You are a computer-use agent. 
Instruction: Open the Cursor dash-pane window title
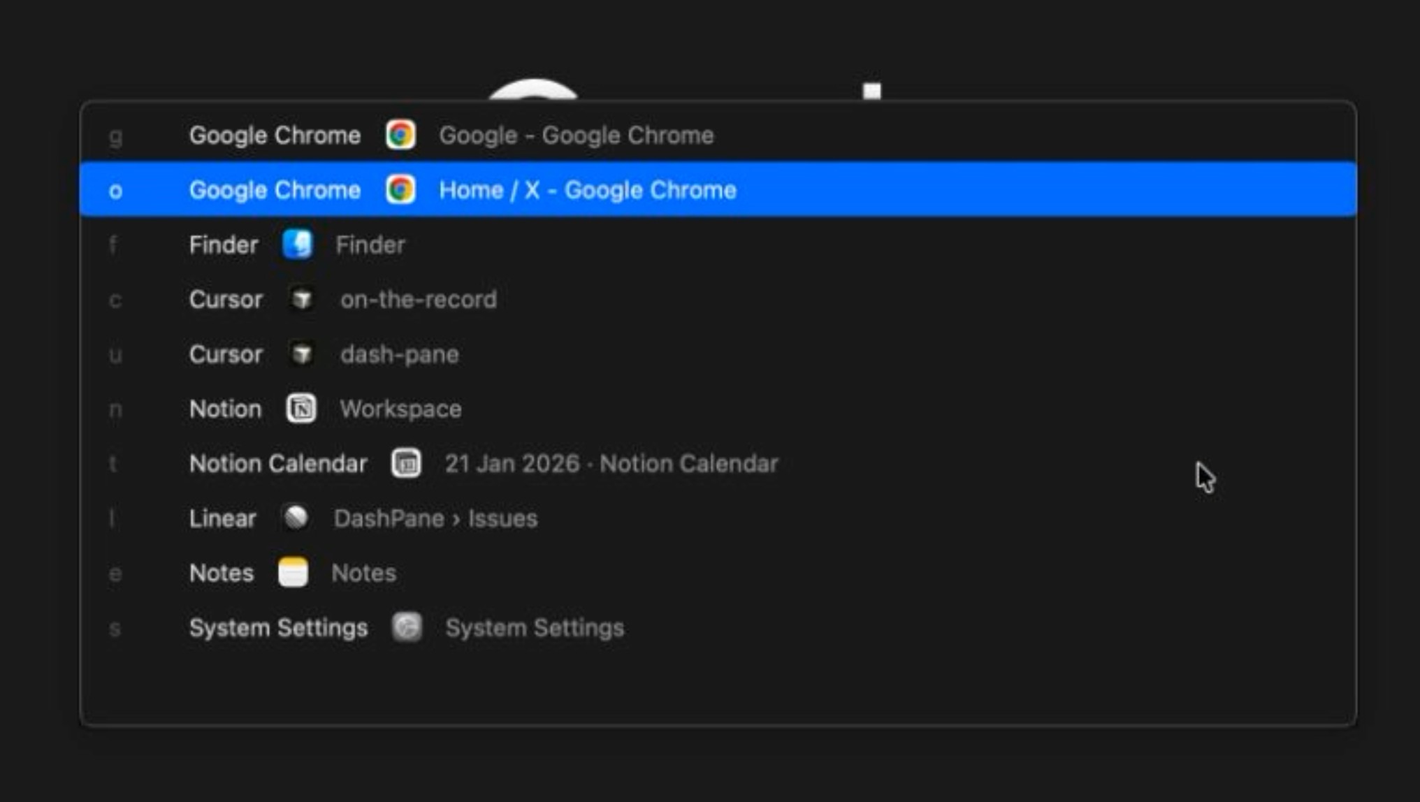pyautogui.click(x=399, y=355)
